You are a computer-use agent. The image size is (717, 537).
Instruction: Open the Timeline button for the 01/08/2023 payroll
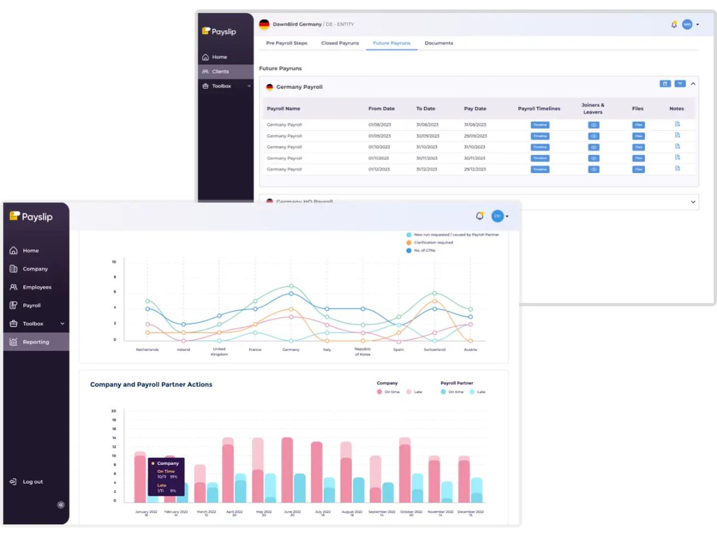click(540, 125)
